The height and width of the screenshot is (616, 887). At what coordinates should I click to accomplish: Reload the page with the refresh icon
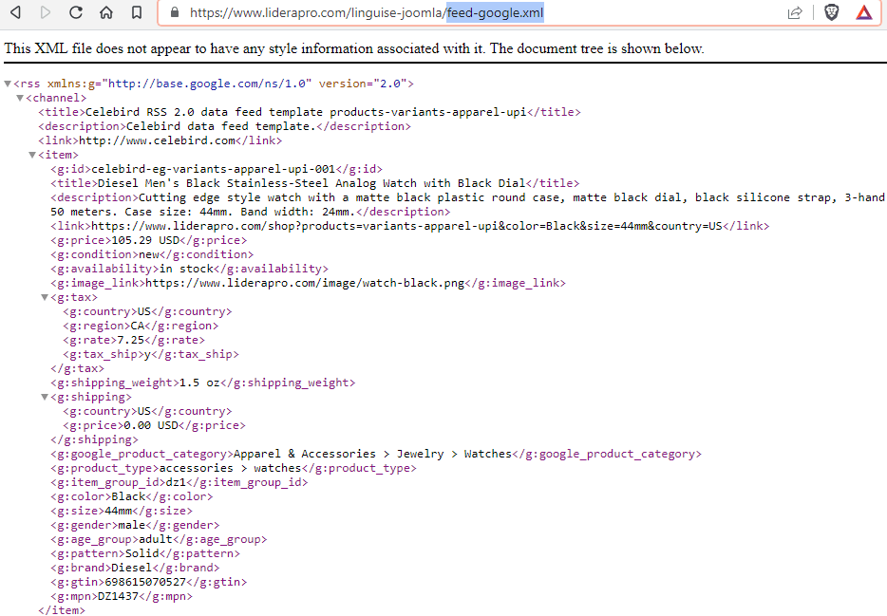(x=76, y=12)
